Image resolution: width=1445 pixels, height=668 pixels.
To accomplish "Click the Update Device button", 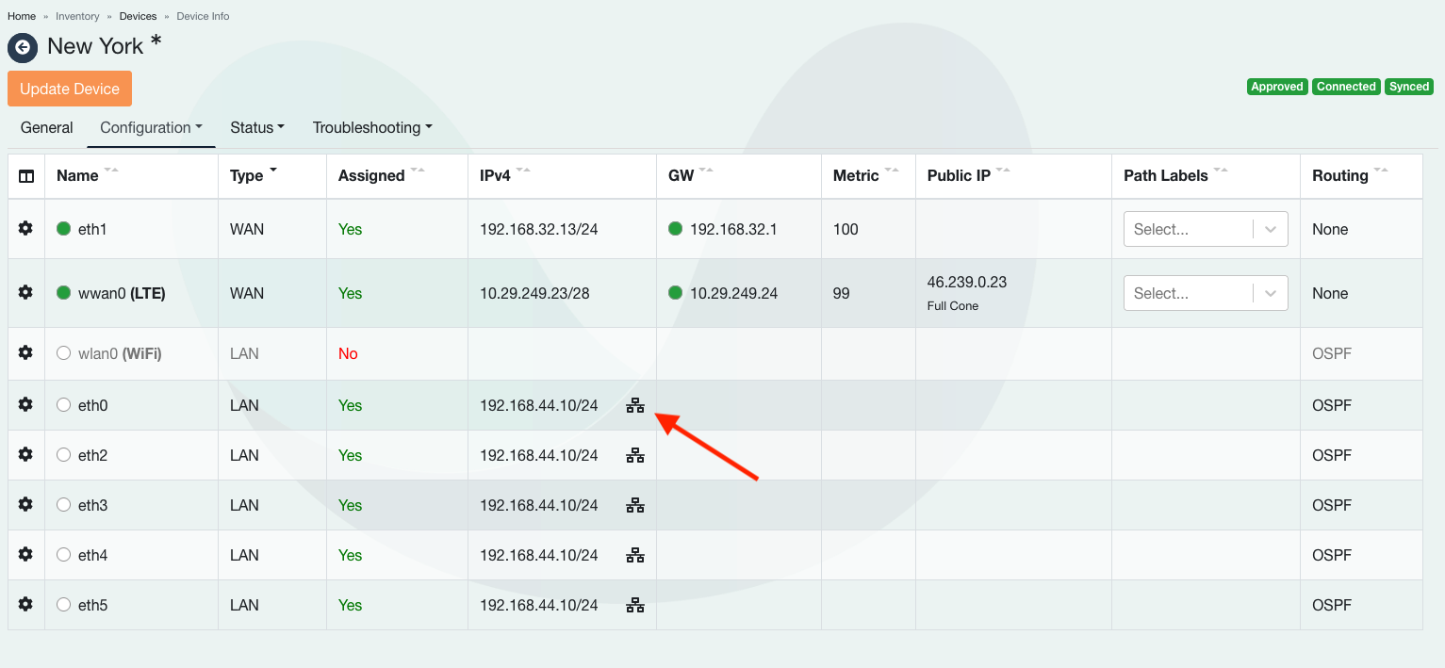I will tap(70, 89).
